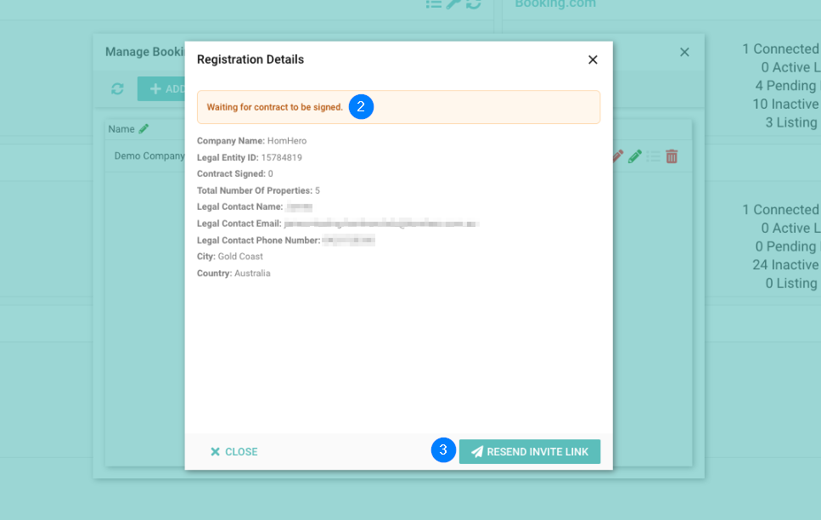Click the sync arrows icon at top of page
This screenshot has height=520, width=821.
pyautogui.click(x=473, y=3)
